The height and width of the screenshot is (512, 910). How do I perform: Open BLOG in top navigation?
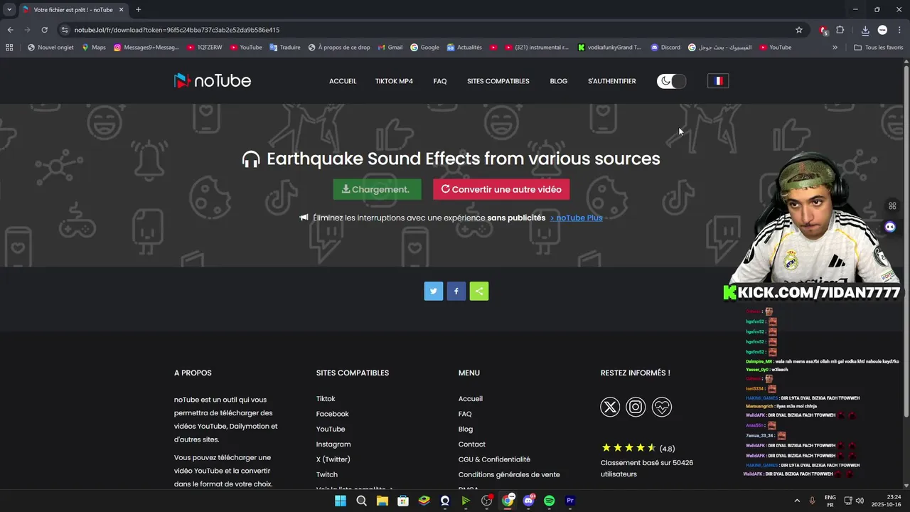tap(559, 81)
